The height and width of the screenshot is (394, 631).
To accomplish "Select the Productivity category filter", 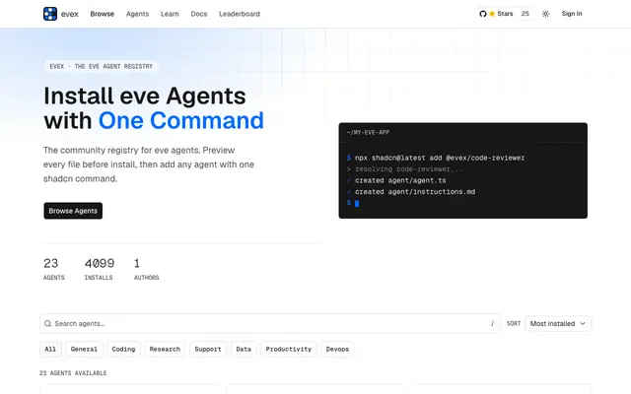I will click(289, 349).
